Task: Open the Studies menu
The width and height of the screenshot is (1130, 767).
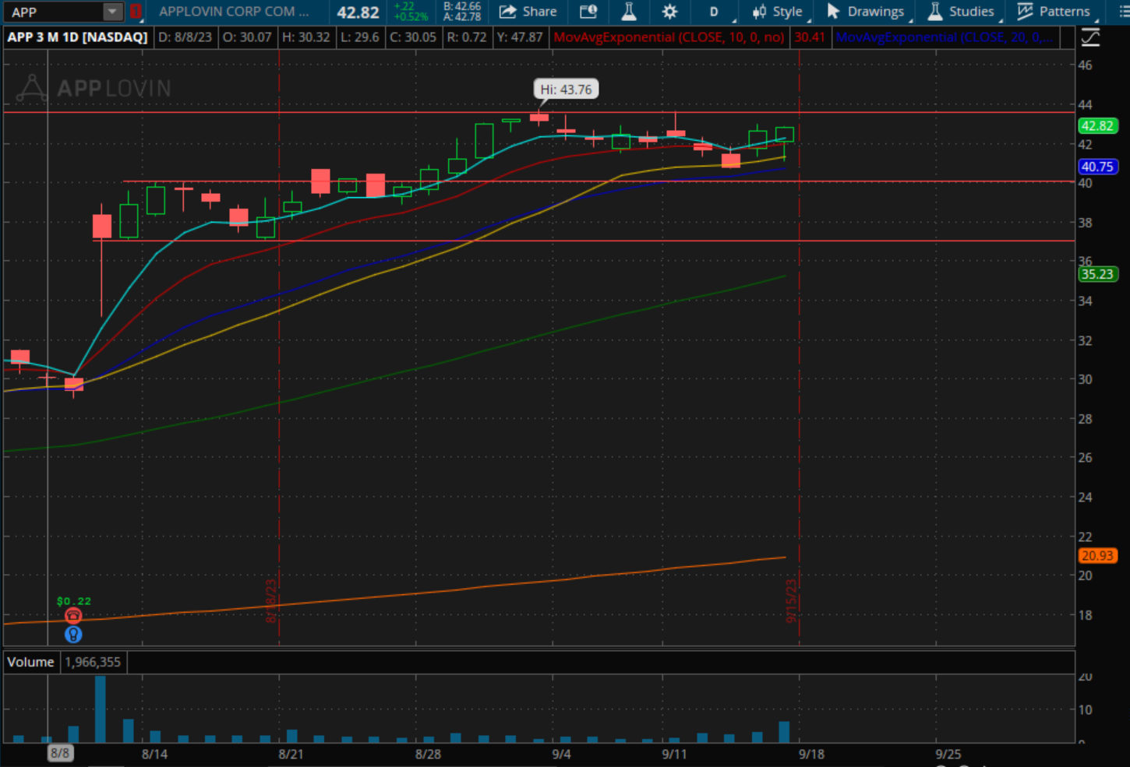Action: click(962, 12)
